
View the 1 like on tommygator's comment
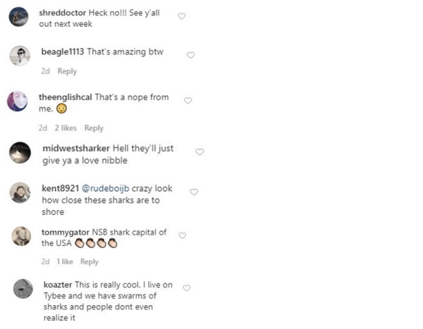[63, 262]
